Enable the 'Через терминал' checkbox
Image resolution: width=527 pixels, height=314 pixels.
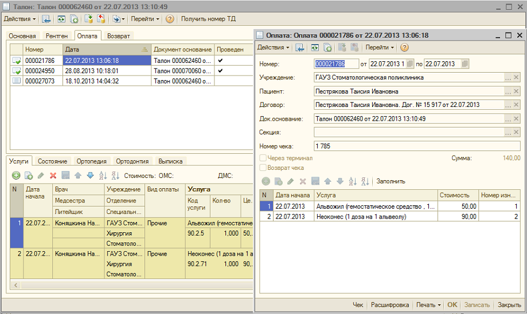(263, 158)
